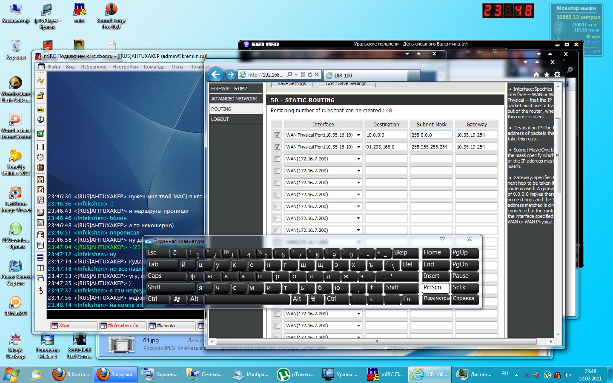The image size is (613, 383).
Task: Tick the first unchecked routing rule checkbox
Action: 278,159
